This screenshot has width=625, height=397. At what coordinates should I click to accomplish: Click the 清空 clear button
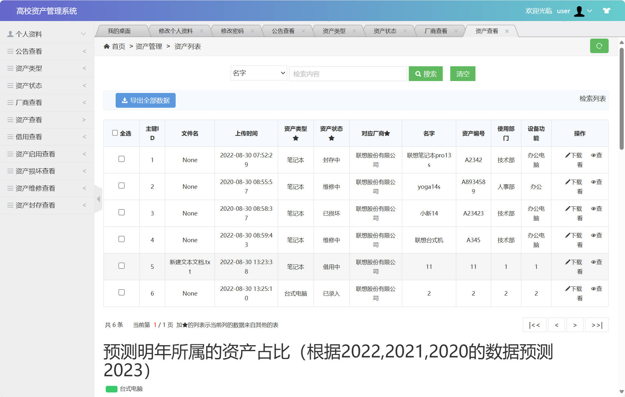tap(463, 73)
